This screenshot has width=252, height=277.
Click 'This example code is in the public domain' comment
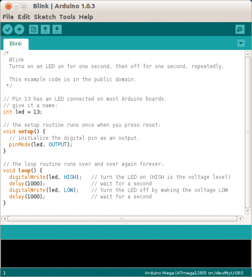tap(73, 79)
